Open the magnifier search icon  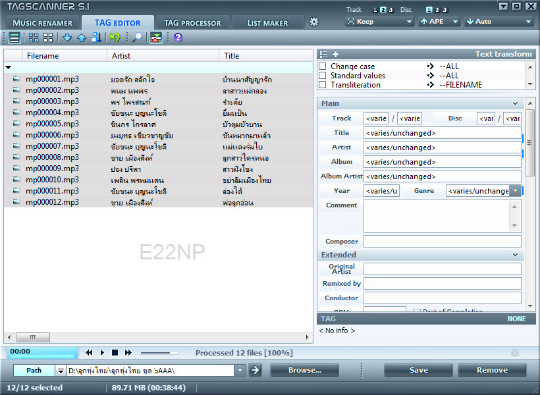pos(137,38)
